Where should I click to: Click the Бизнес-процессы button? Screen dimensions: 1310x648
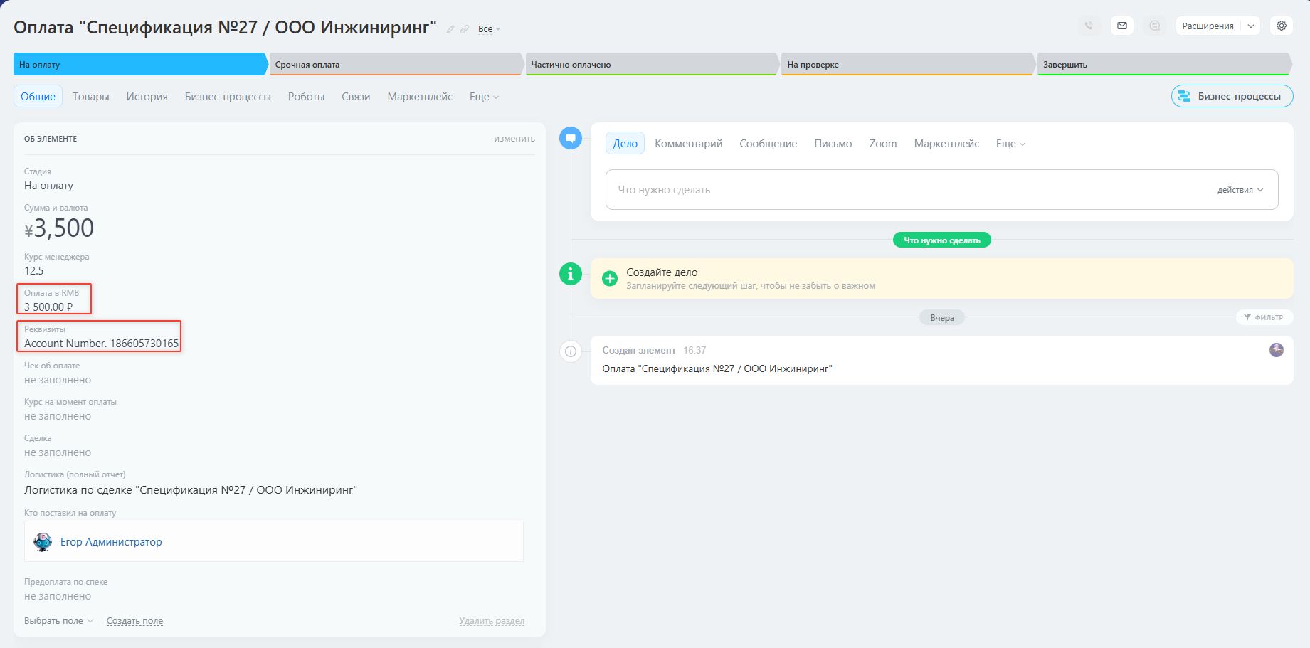[x=1232, y=96]
